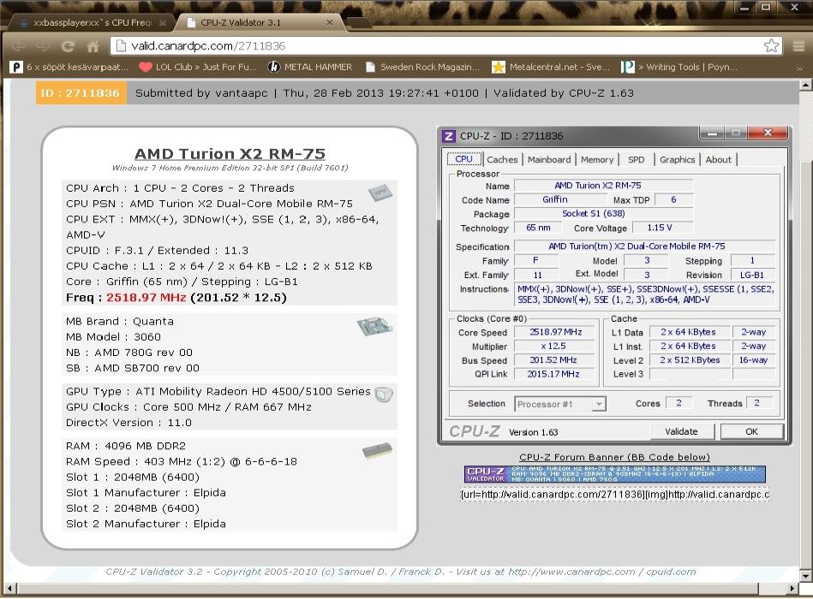Close the CPU-Z Validator 3.1 tab
This screenshot has width=813, height=599.
coord(329,22)
